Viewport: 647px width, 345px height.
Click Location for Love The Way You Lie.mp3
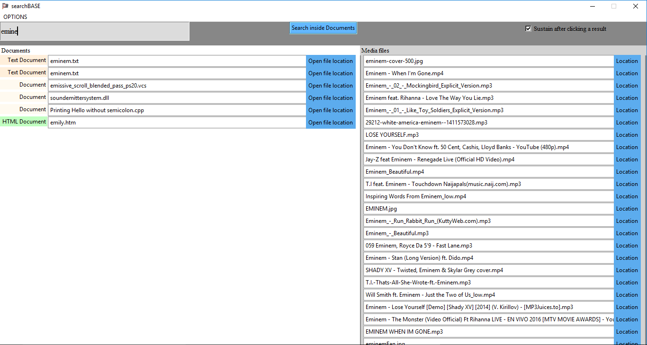[627, 98]
